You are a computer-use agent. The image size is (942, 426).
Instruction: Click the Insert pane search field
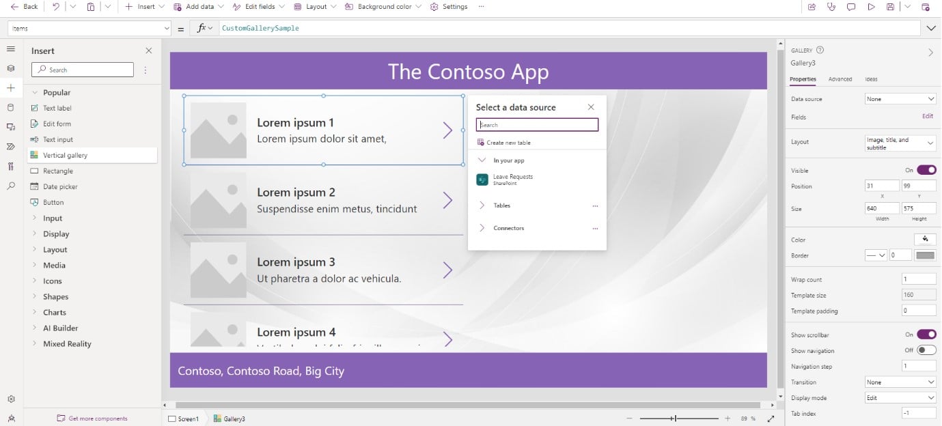click(83, 70)
